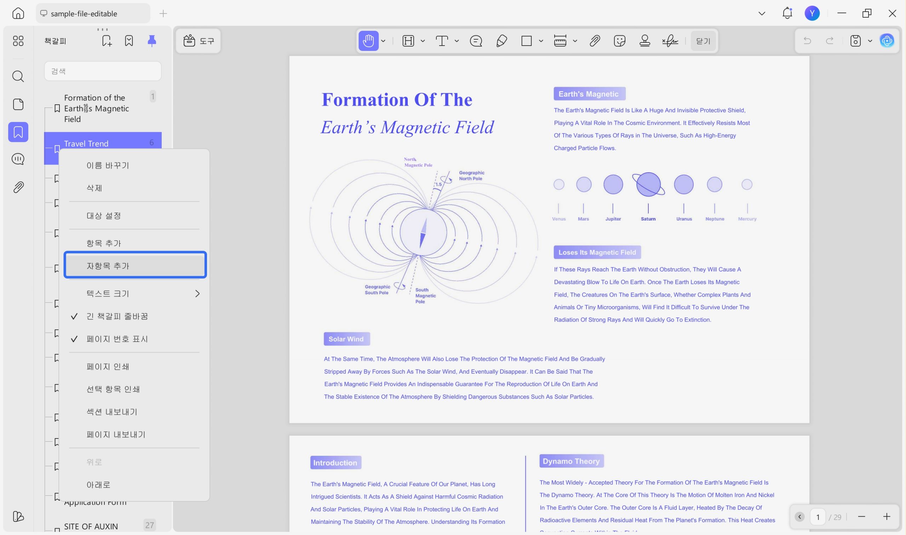The image size is (906, 535).
Task: Open the save options dropdown arrow
Action: tap(870, 41)
